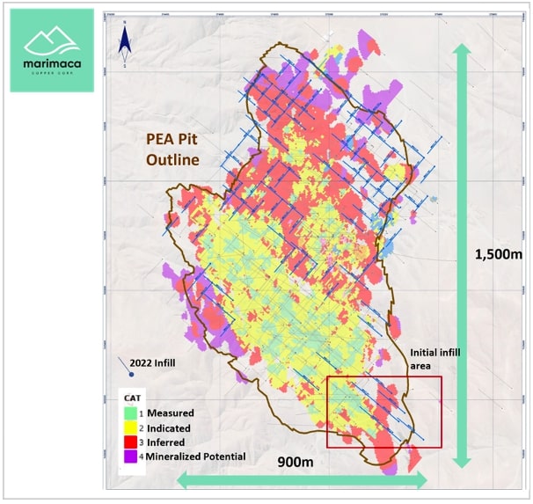533x504 pixels.
Task: Click the 1,500m dimension label
Action: (499, 253)
